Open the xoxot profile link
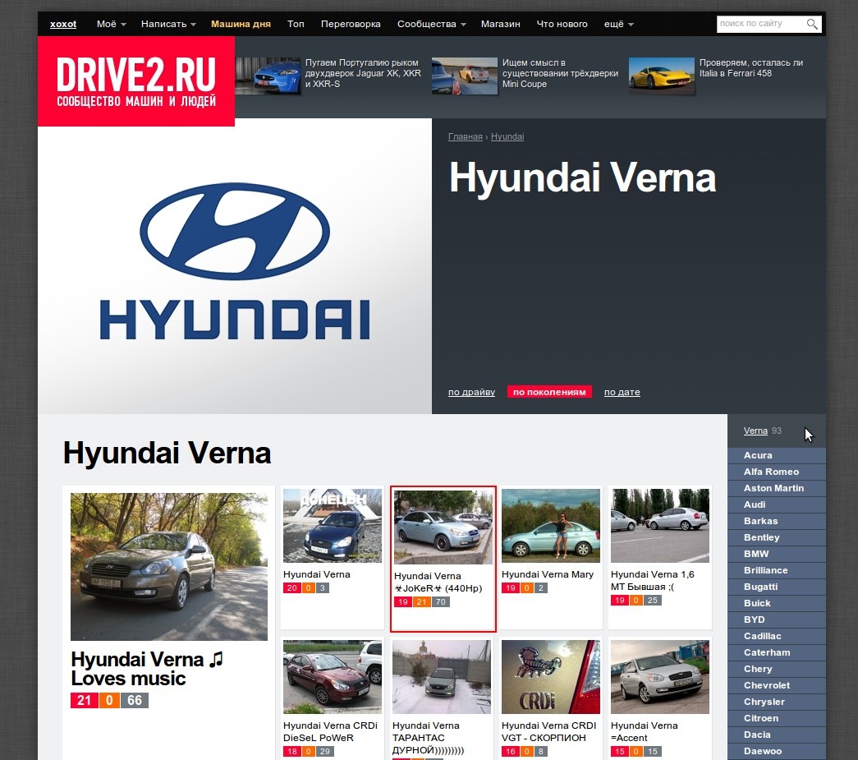The image size is (858, 760). [63, 24]
